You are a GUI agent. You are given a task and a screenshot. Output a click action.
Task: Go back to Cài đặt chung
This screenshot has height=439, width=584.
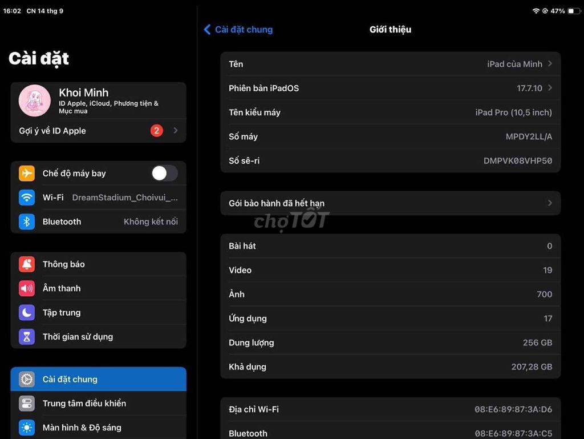238,30
